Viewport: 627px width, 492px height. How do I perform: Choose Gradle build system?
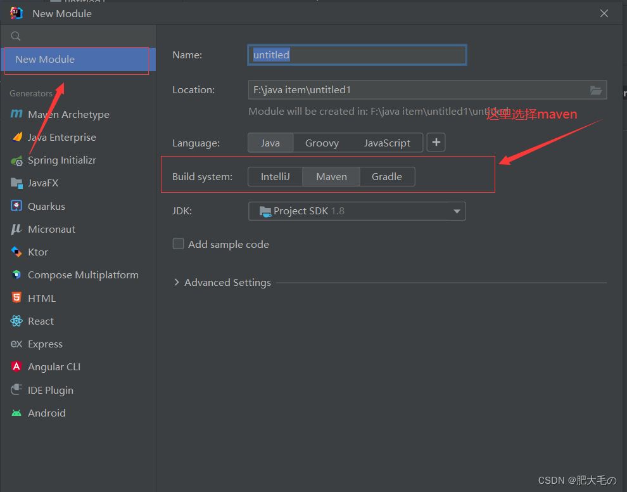387,176
